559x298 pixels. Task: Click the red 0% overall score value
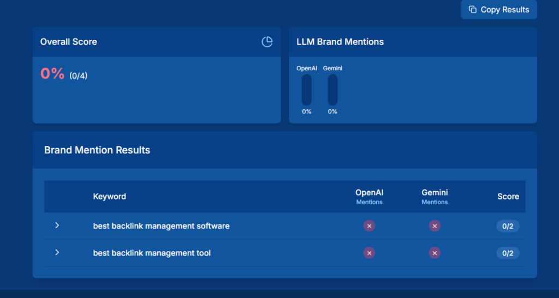pyautogui.click(x=52, y=74)
